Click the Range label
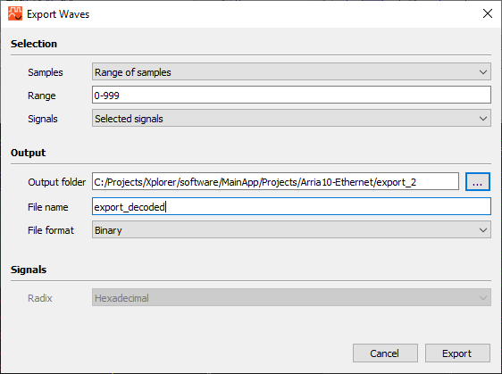Viewport: 502px width, 374px height. click(42, 96)
